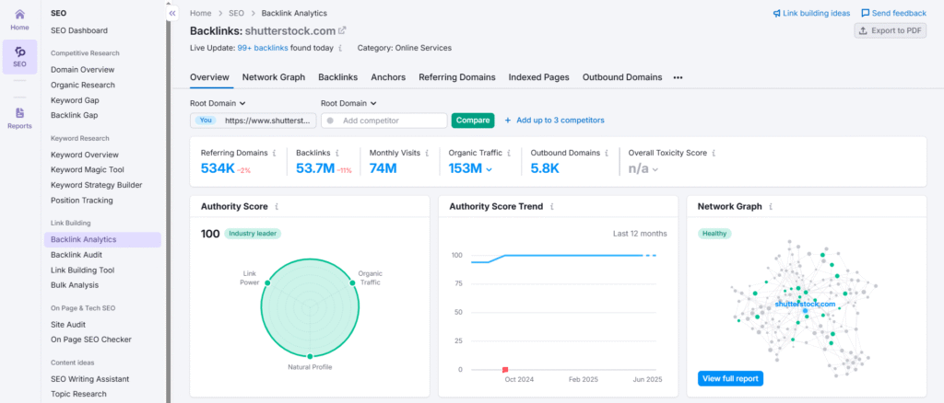Image resolution: width=944 pixels, height=403 pixels.
Task: Open Site Audit in the sidebar
Action: (67, 324)
